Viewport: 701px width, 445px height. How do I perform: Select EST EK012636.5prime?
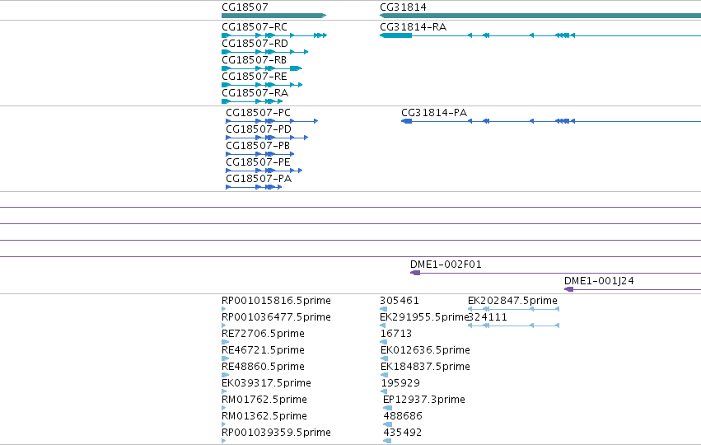pyautogui.click(x=425, y=350)
